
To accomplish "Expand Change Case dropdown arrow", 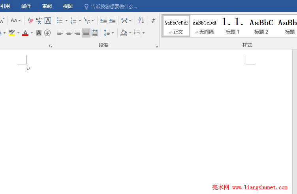I will tap(19, 21).
